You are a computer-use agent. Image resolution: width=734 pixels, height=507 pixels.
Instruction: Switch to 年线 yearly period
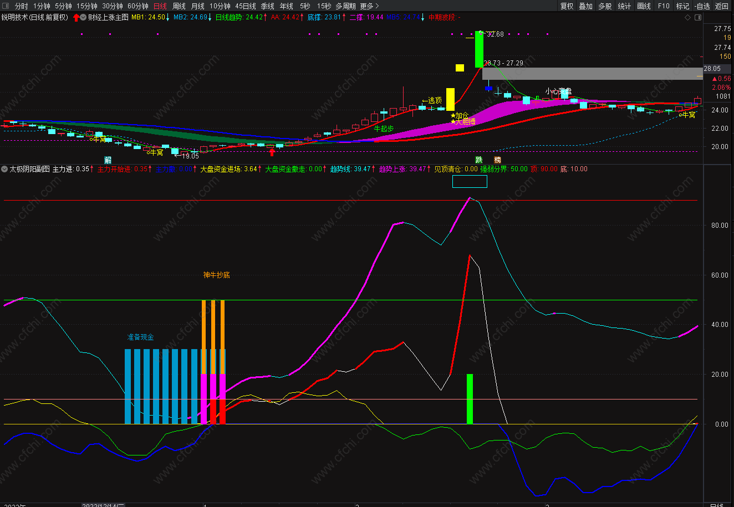(287, 6)
